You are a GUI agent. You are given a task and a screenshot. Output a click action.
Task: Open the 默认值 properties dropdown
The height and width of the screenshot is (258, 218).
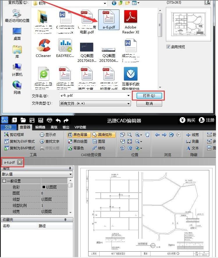click(70, 174)
